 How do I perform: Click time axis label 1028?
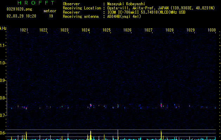click(169, 30)
